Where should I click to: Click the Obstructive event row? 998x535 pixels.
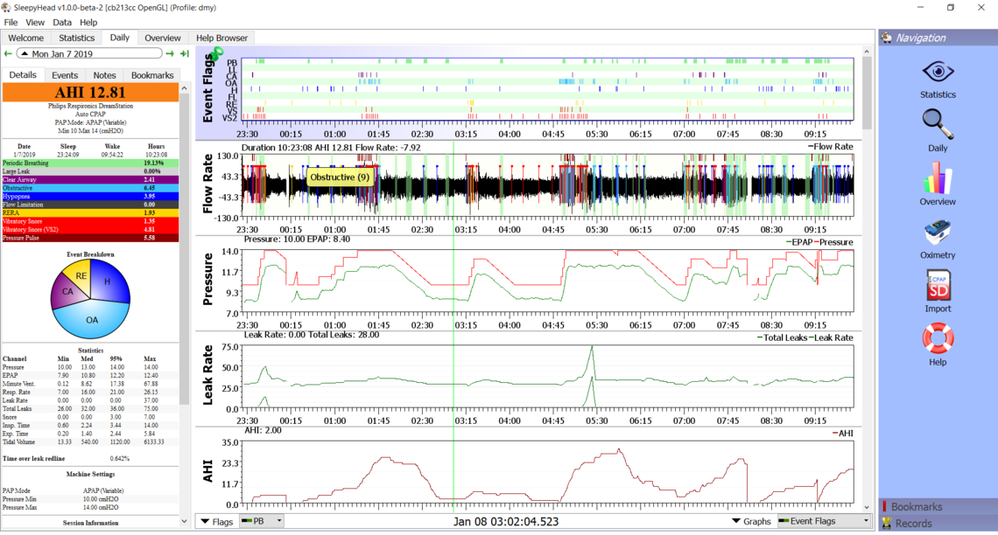[x=90, y=188]
